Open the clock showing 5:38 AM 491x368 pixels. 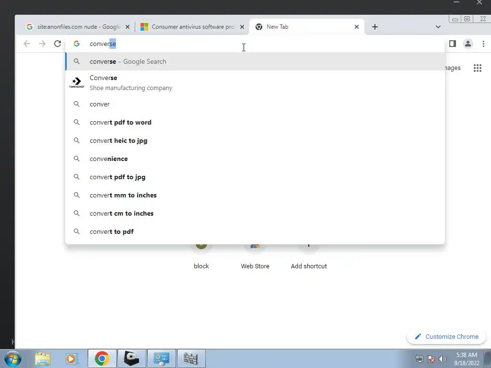(x=467, y=359)
